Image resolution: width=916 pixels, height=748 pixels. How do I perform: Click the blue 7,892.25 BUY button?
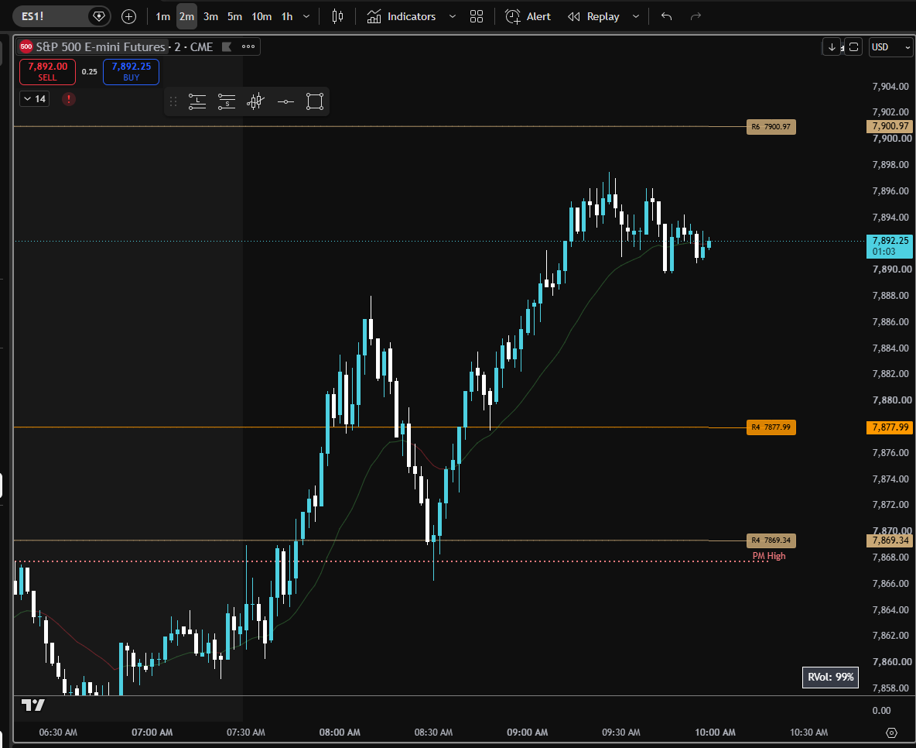131,71
